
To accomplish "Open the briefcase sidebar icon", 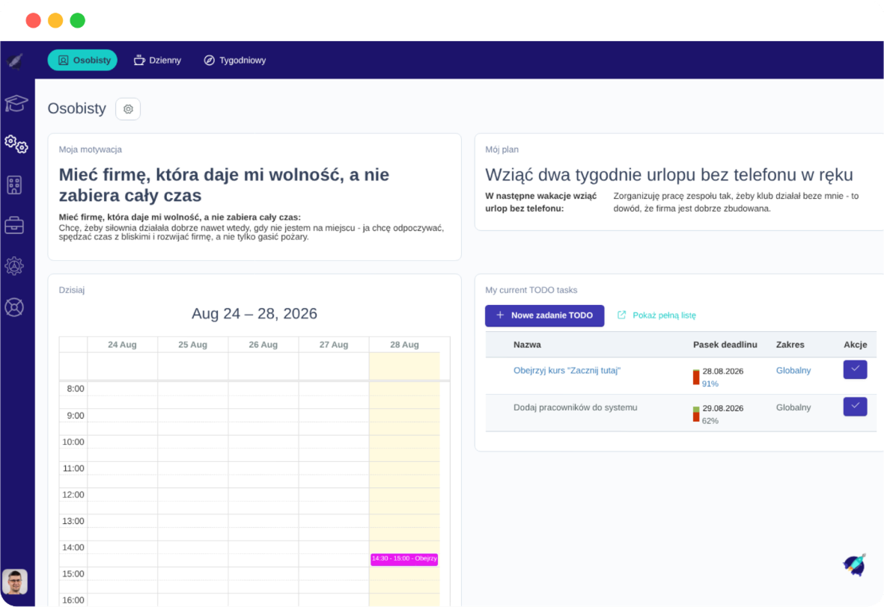I will pyautogui.click(x=14, y=225).
